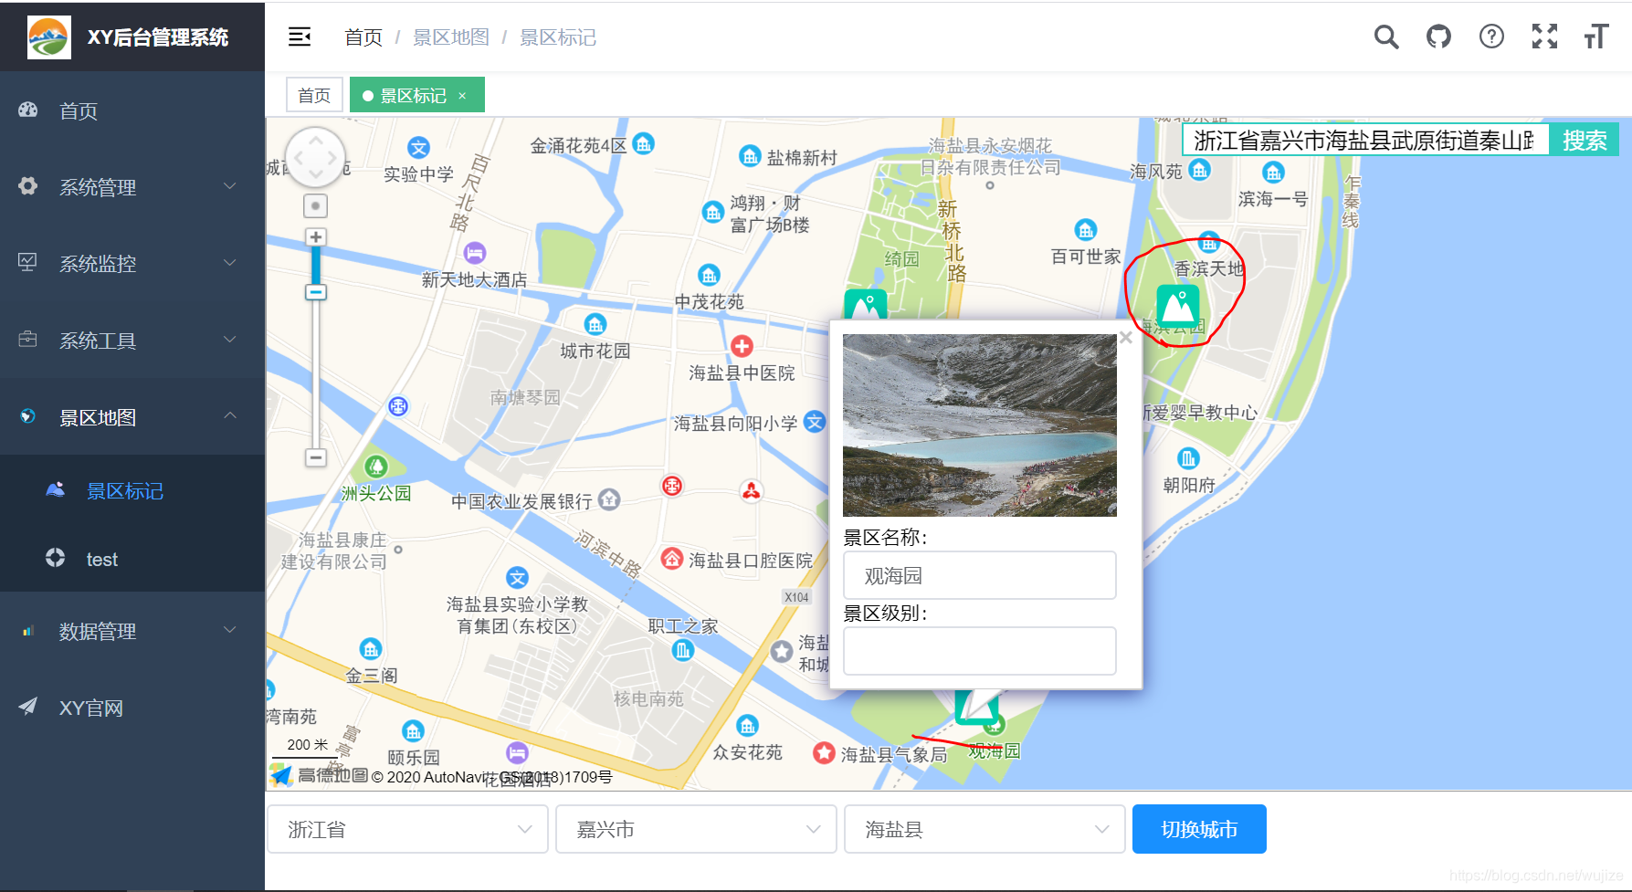Click the 海盐县中医院 hospital map icon
Image resolution: width=1632 pixels, height=892 pixels.
tap(742, 346)
